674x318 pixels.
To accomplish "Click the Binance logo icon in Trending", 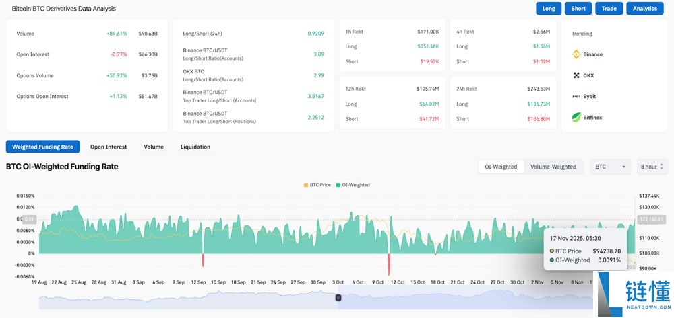I will tap(576, 54).
